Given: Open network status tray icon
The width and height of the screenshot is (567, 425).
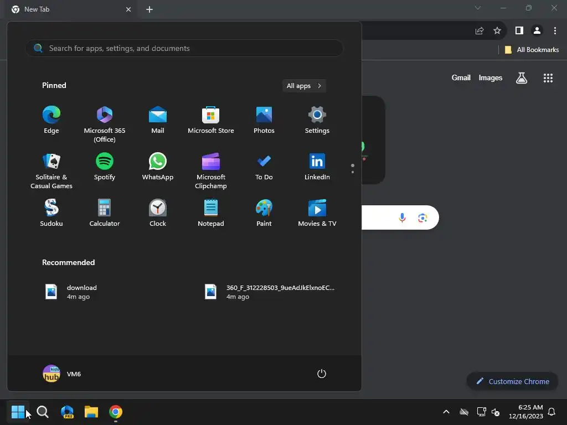Looking at the screenshot, I should pyautogui.click(x=481, y=412).
